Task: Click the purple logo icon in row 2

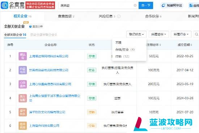Action: 22,70
